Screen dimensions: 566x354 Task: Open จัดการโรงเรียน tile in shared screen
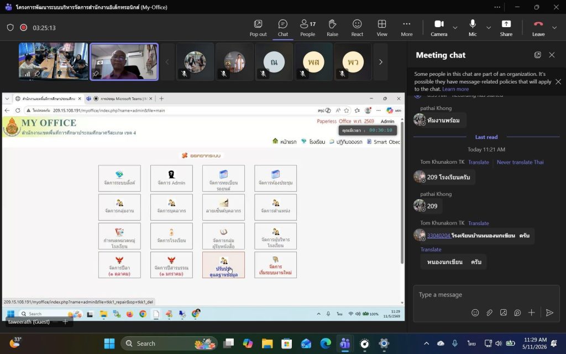click(171, 236)
